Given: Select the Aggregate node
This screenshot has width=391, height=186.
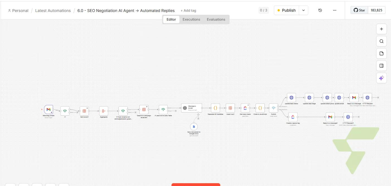Looking at the screenshot, I should click(x=104, y=111).
